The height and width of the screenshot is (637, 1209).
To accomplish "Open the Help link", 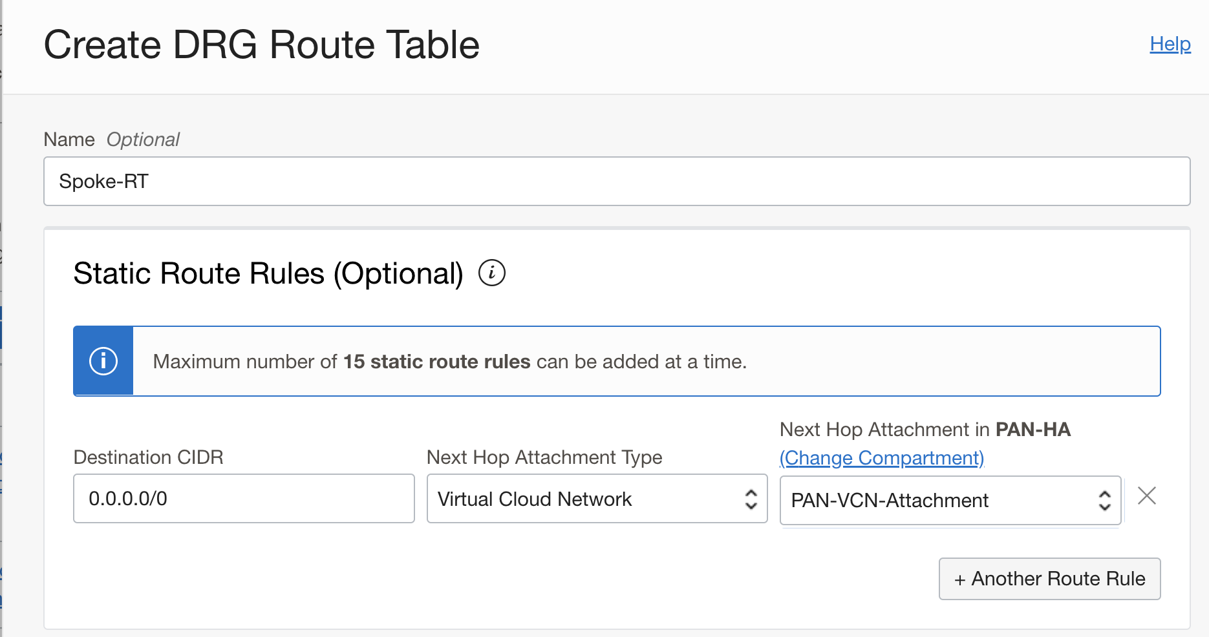I will pos(1169,44).
